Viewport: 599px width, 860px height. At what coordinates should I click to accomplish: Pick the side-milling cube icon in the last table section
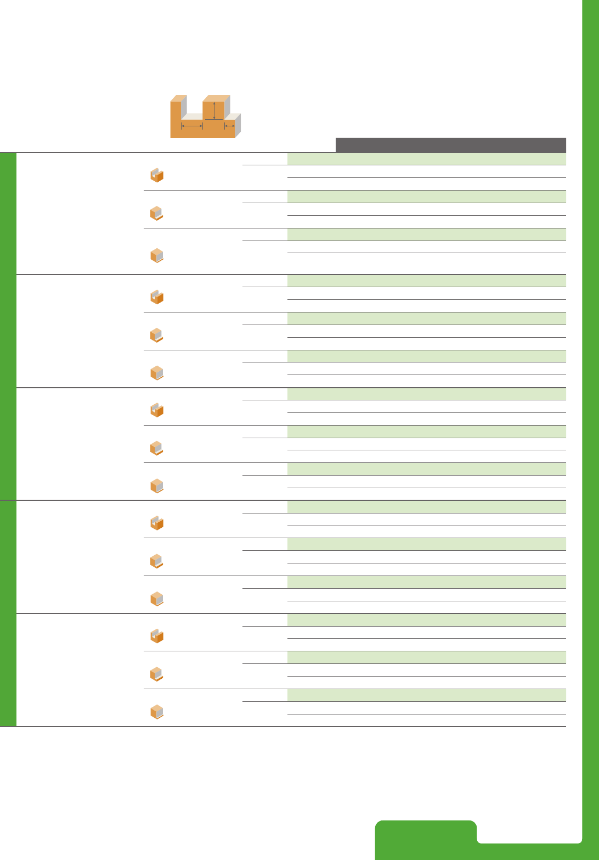[x=157, y=712]
